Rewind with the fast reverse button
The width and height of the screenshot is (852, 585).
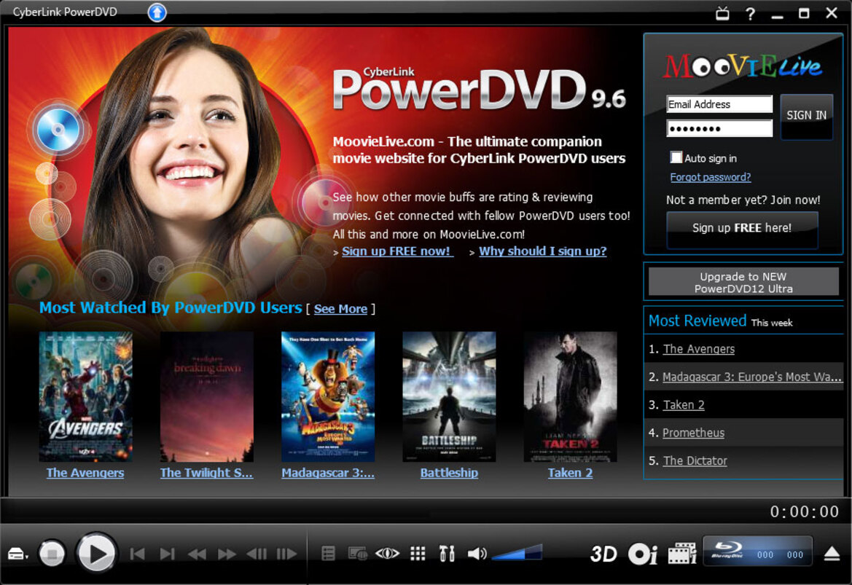tap(197, 554)
